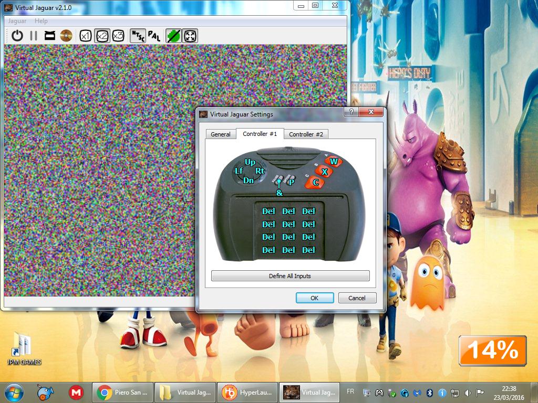
Task: Confirm settings with OK
Action: click(315, 298)
